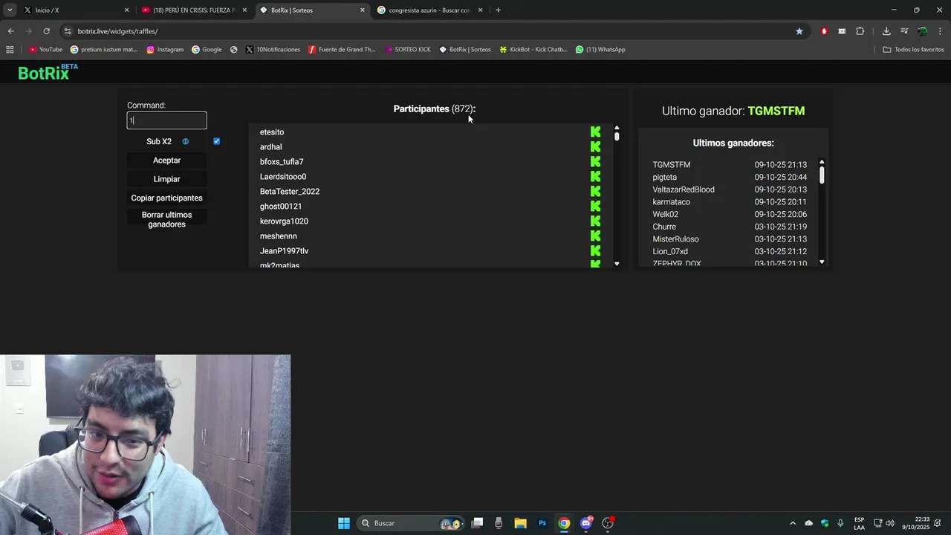The height and width of the screenshot is (535, 951).
Task: Open the WhatsApp bookmark
Action: click(x=600, y=49)
